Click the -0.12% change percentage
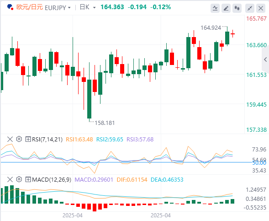This screenshot has width=269, height=221. coord(161,7)
